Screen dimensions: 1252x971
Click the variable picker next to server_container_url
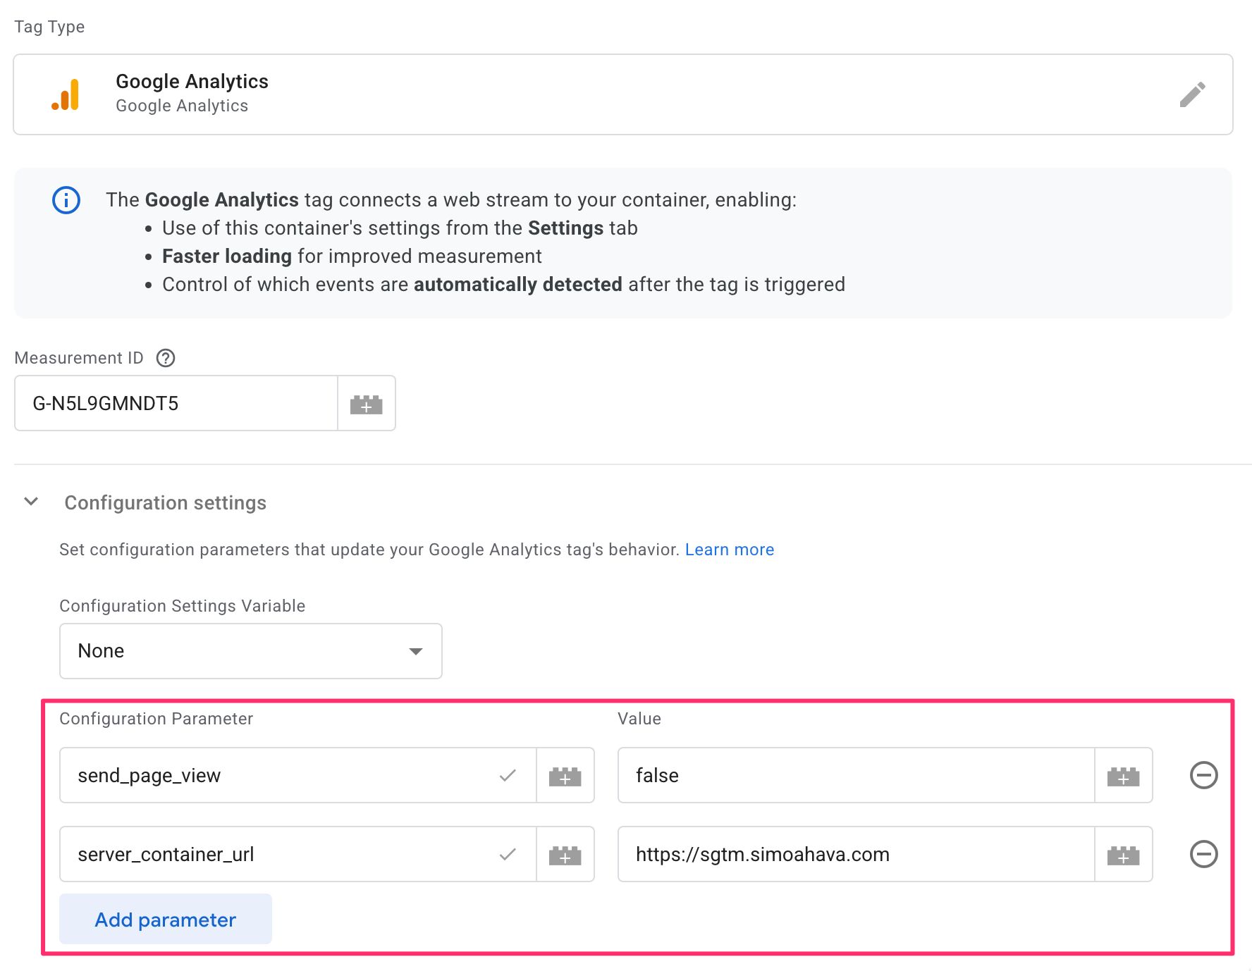point(565,855)
